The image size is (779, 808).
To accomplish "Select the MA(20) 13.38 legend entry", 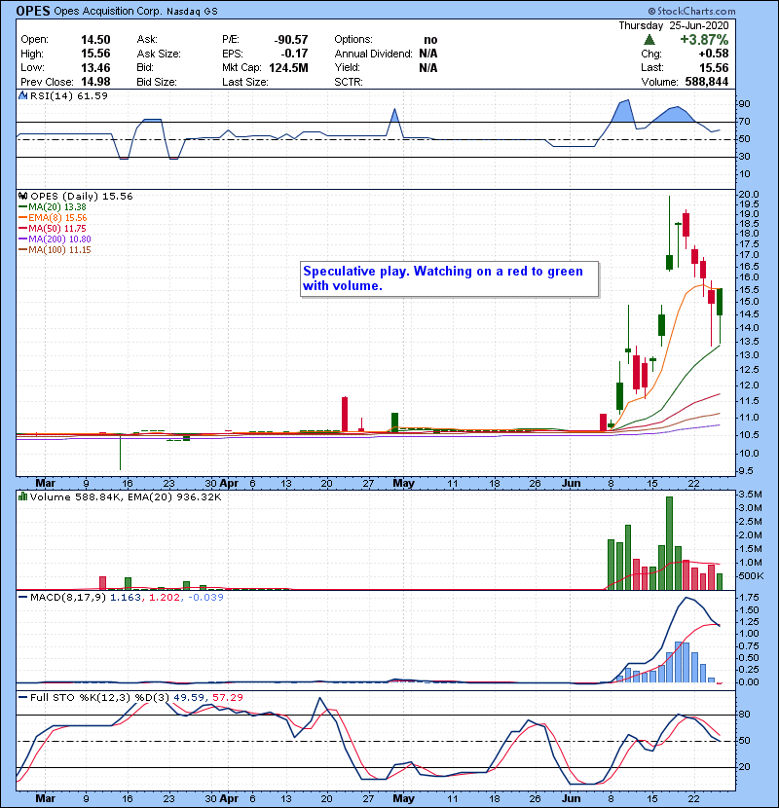I will tap(53, 206).
